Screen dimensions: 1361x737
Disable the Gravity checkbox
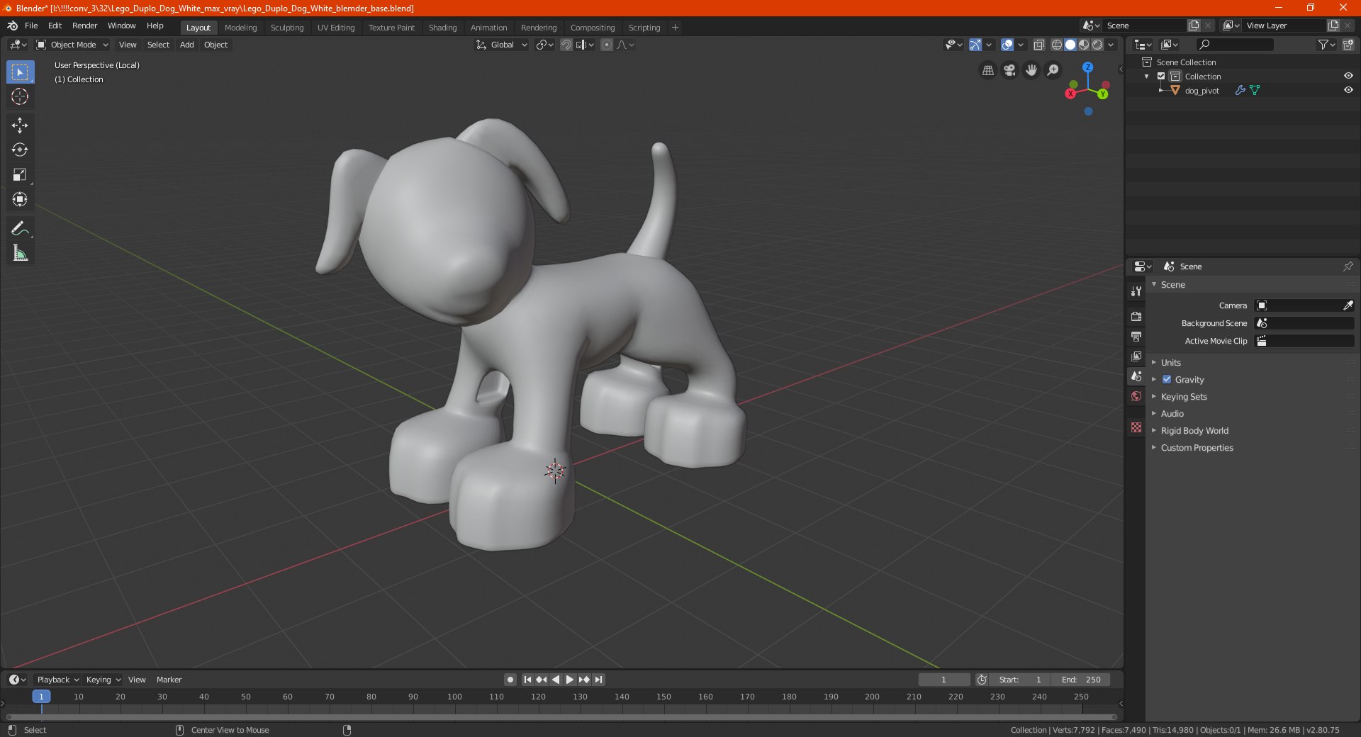1167,380
